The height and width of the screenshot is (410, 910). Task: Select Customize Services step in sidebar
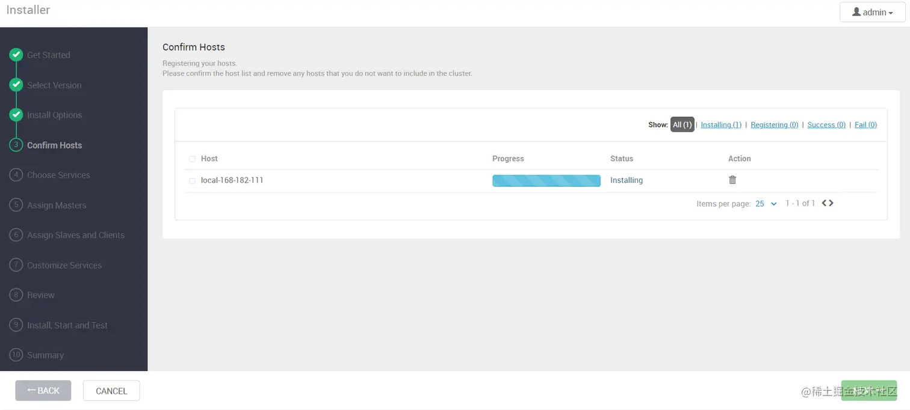64,265
